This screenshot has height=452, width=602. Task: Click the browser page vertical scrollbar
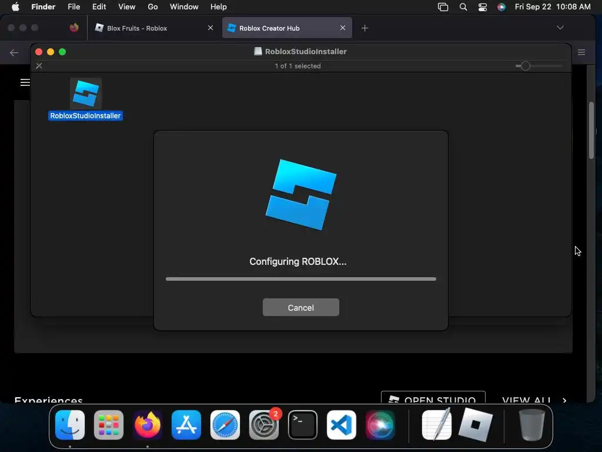click(591, 130)
